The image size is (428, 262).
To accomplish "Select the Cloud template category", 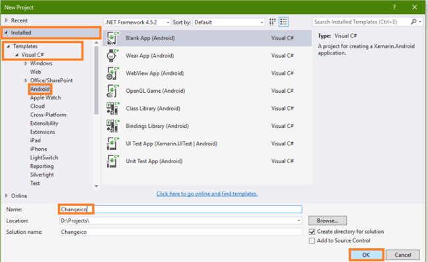I will (38, 106).
